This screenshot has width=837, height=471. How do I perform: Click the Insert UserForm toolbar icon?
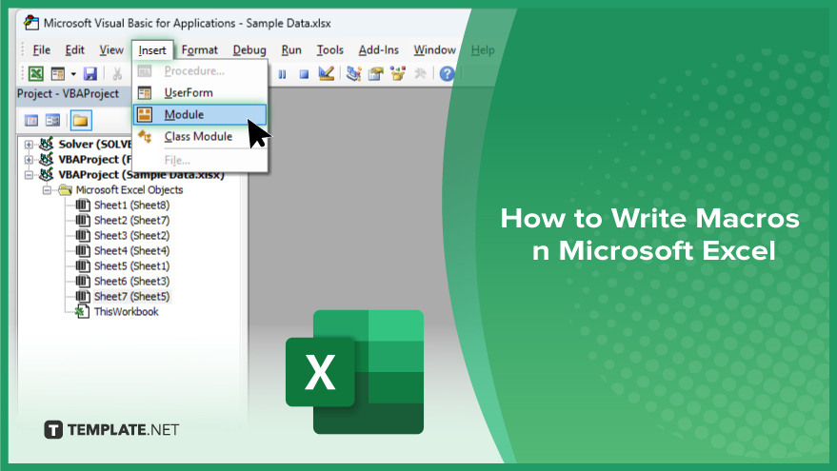(x=58, y=73)
